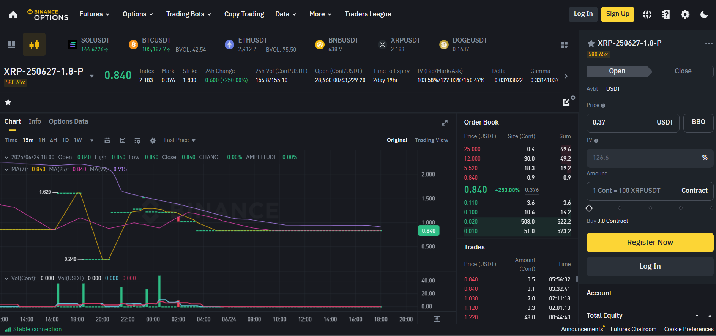Click the favorites star below the symbol

point(8,102)
